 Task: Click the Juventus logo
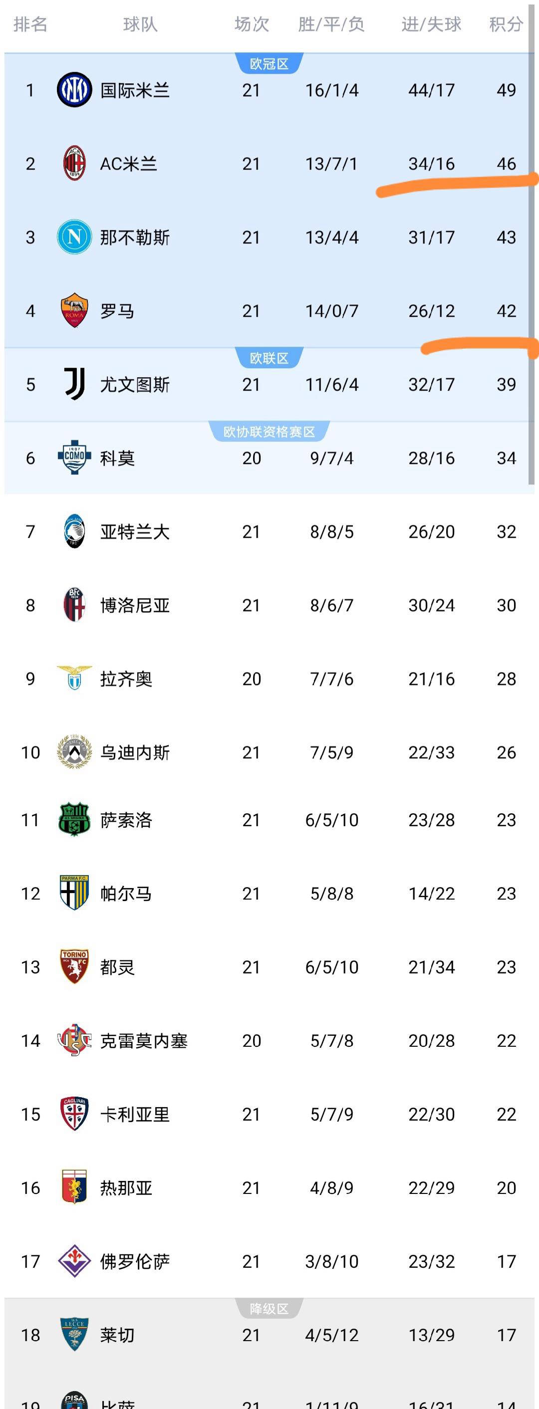coord(74,384)
